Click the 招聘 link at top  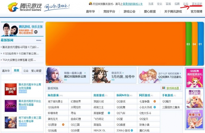[177, 4]
